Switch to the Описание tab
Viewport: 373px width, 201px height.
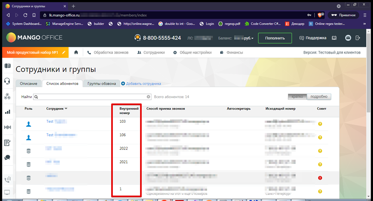point(29,84)
